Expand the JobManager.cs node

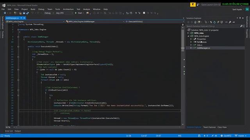click(x=191, y=48)
